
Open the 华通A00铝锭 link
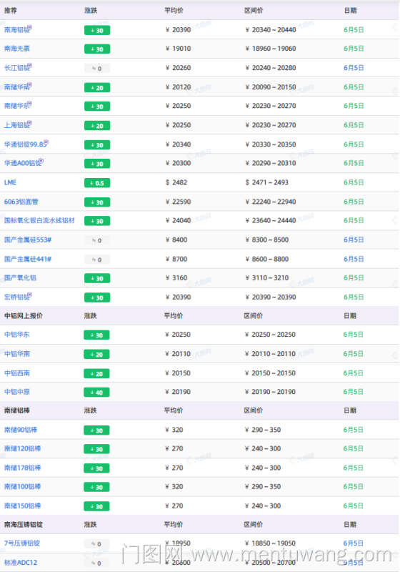[x=22, y=163]
